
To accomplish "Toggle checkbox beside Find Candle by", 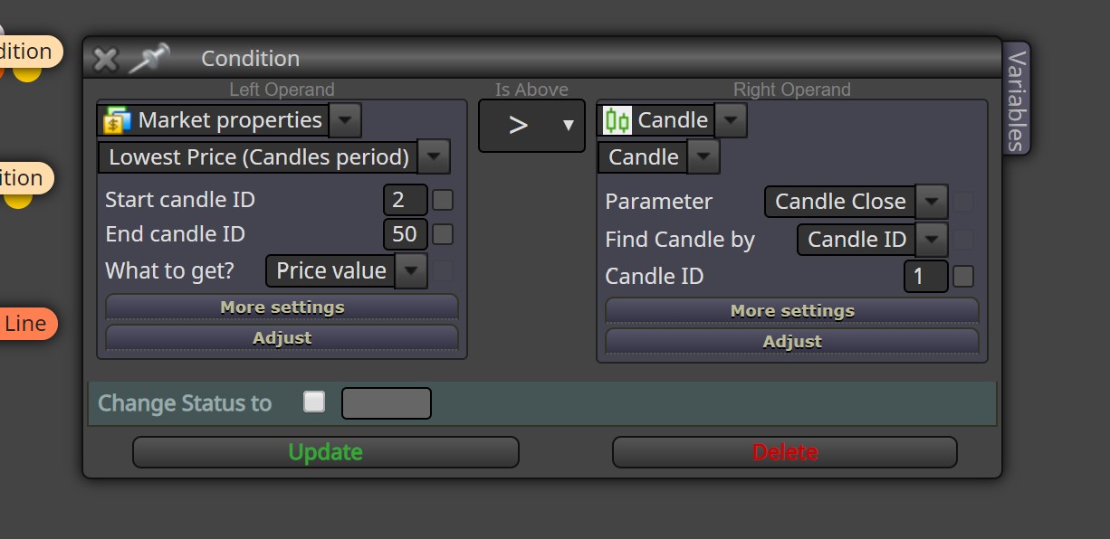I will (964, 239).
